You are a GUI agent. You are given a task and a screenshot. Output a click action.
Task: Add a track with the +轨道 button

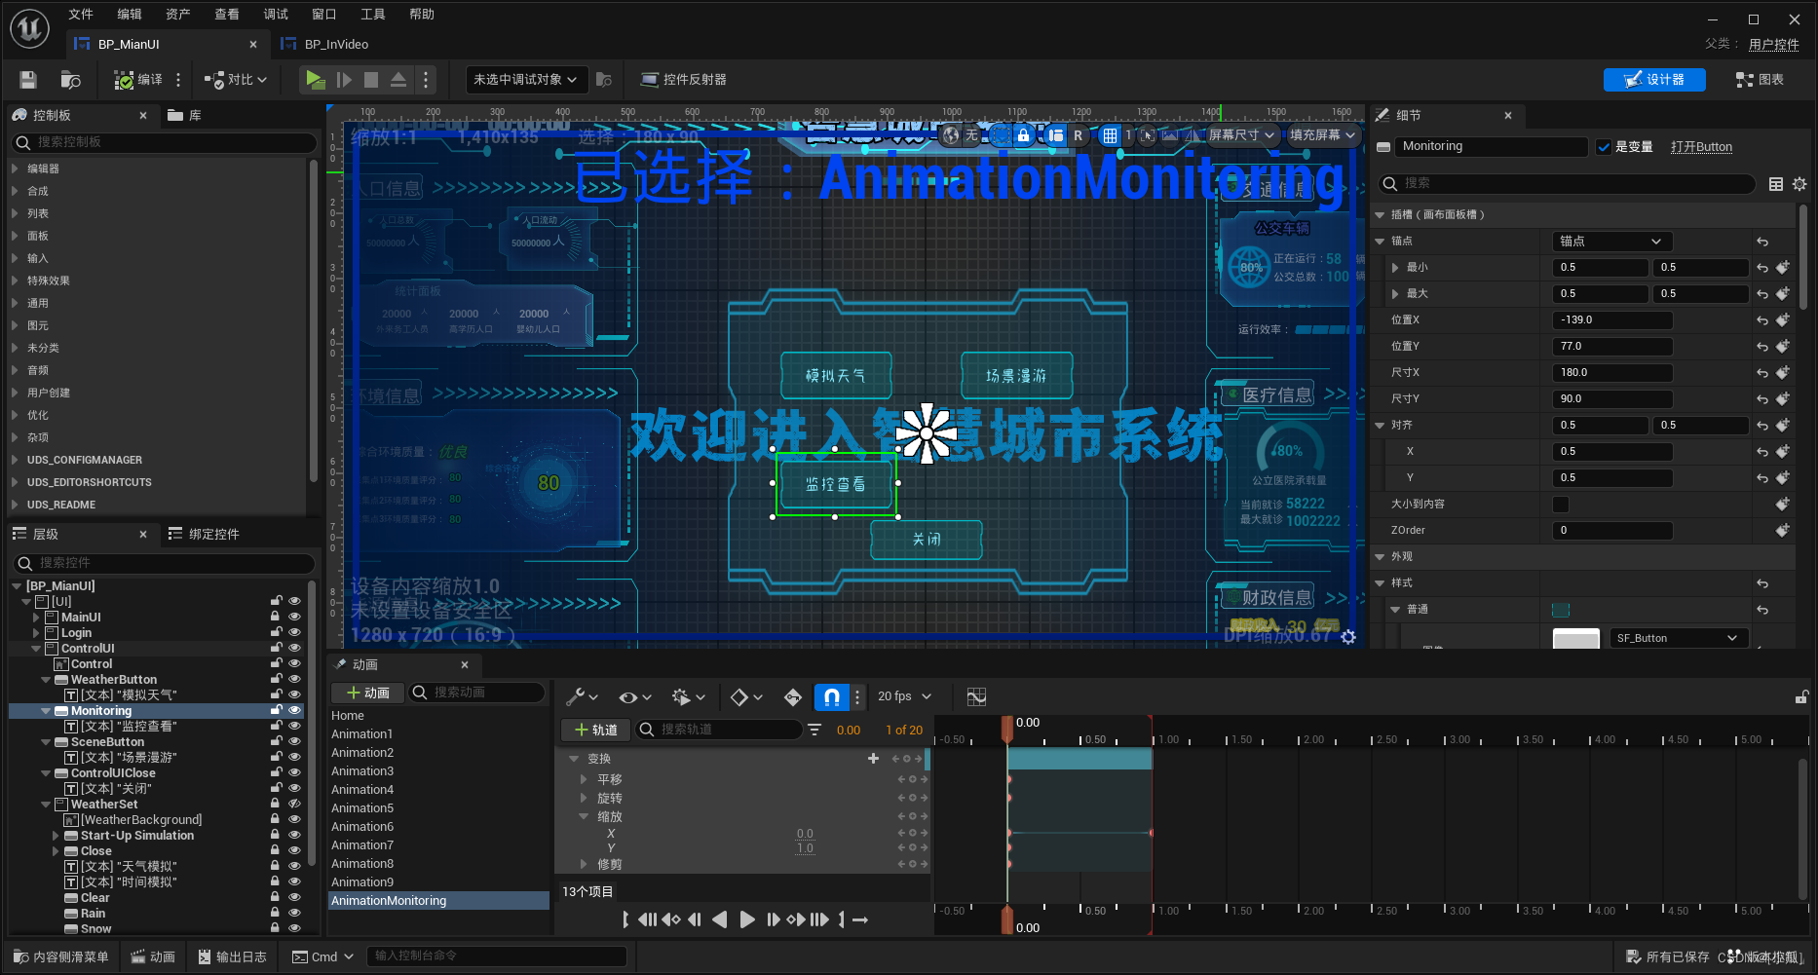[595, 730]
